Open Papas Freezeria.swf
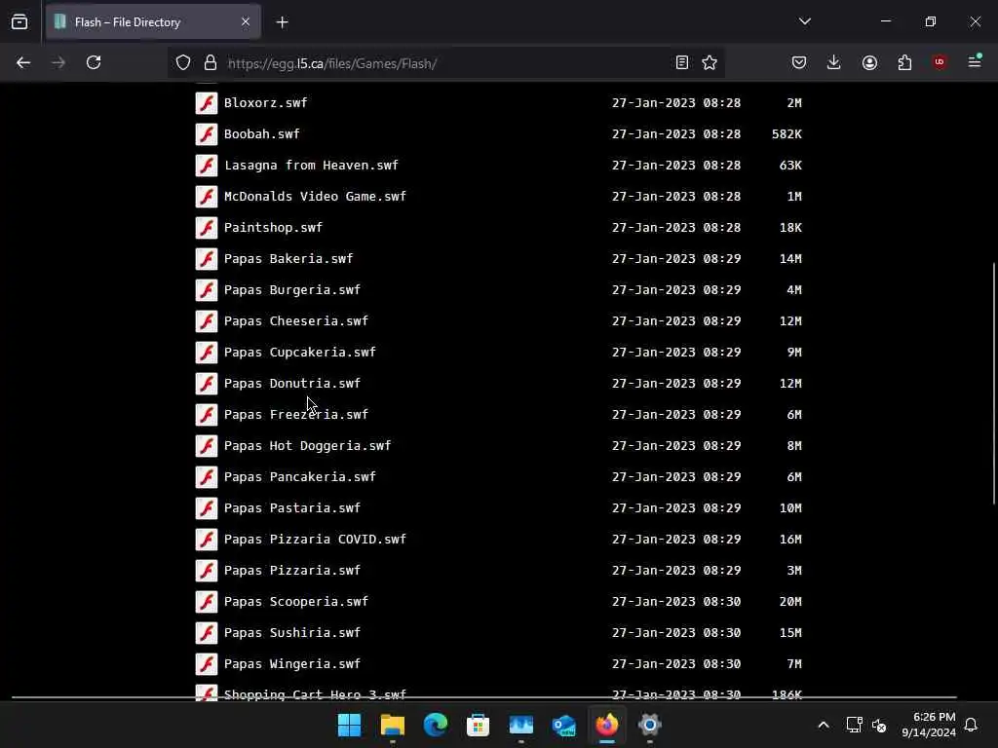This screenshot has height=748, width=998. (296, 415)
